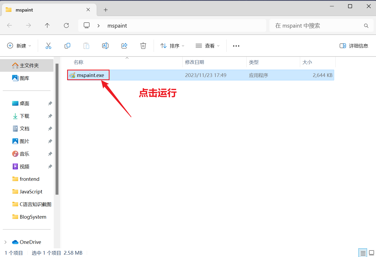
Task: Click the Delete trash icon
Action: pos(143,46)
